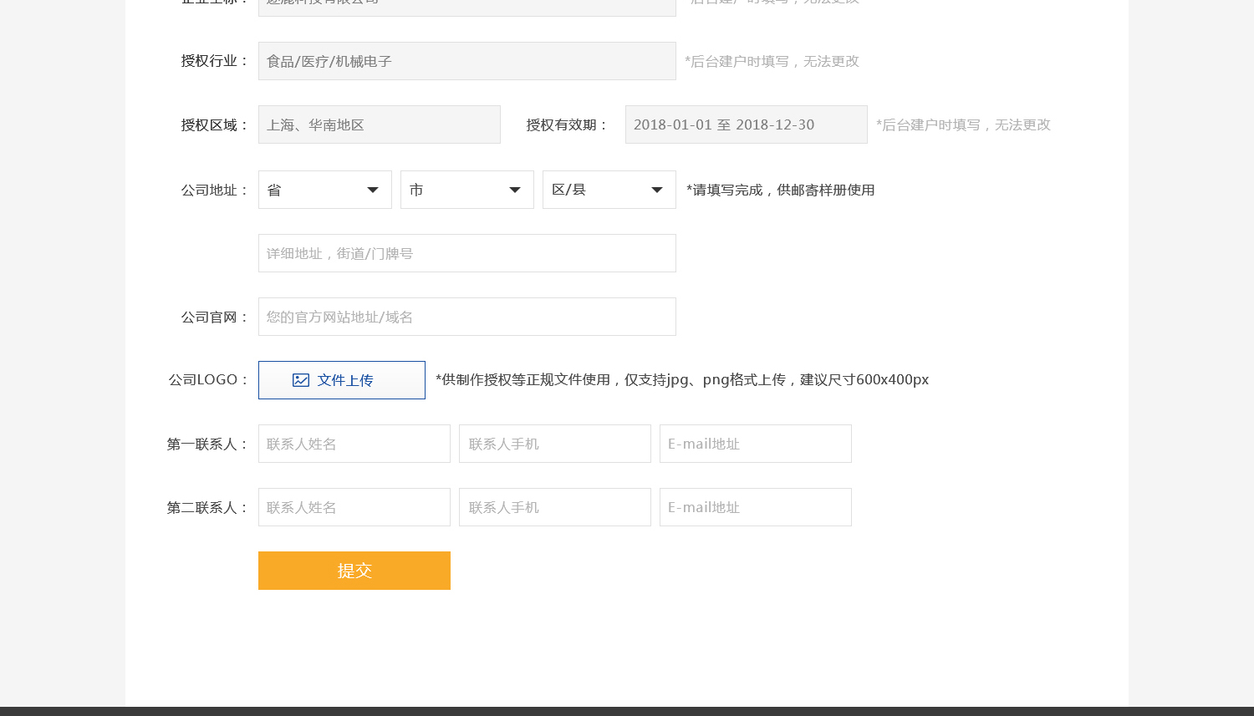Viewport: 1254px width, 716px height.
Task: Click the triangle arrow of the 省 selector
Action: coord(373,190)
